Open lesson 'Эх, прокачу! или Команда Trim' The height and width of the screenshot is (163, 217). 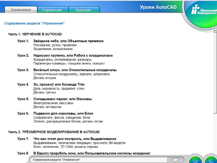[59, 84]
